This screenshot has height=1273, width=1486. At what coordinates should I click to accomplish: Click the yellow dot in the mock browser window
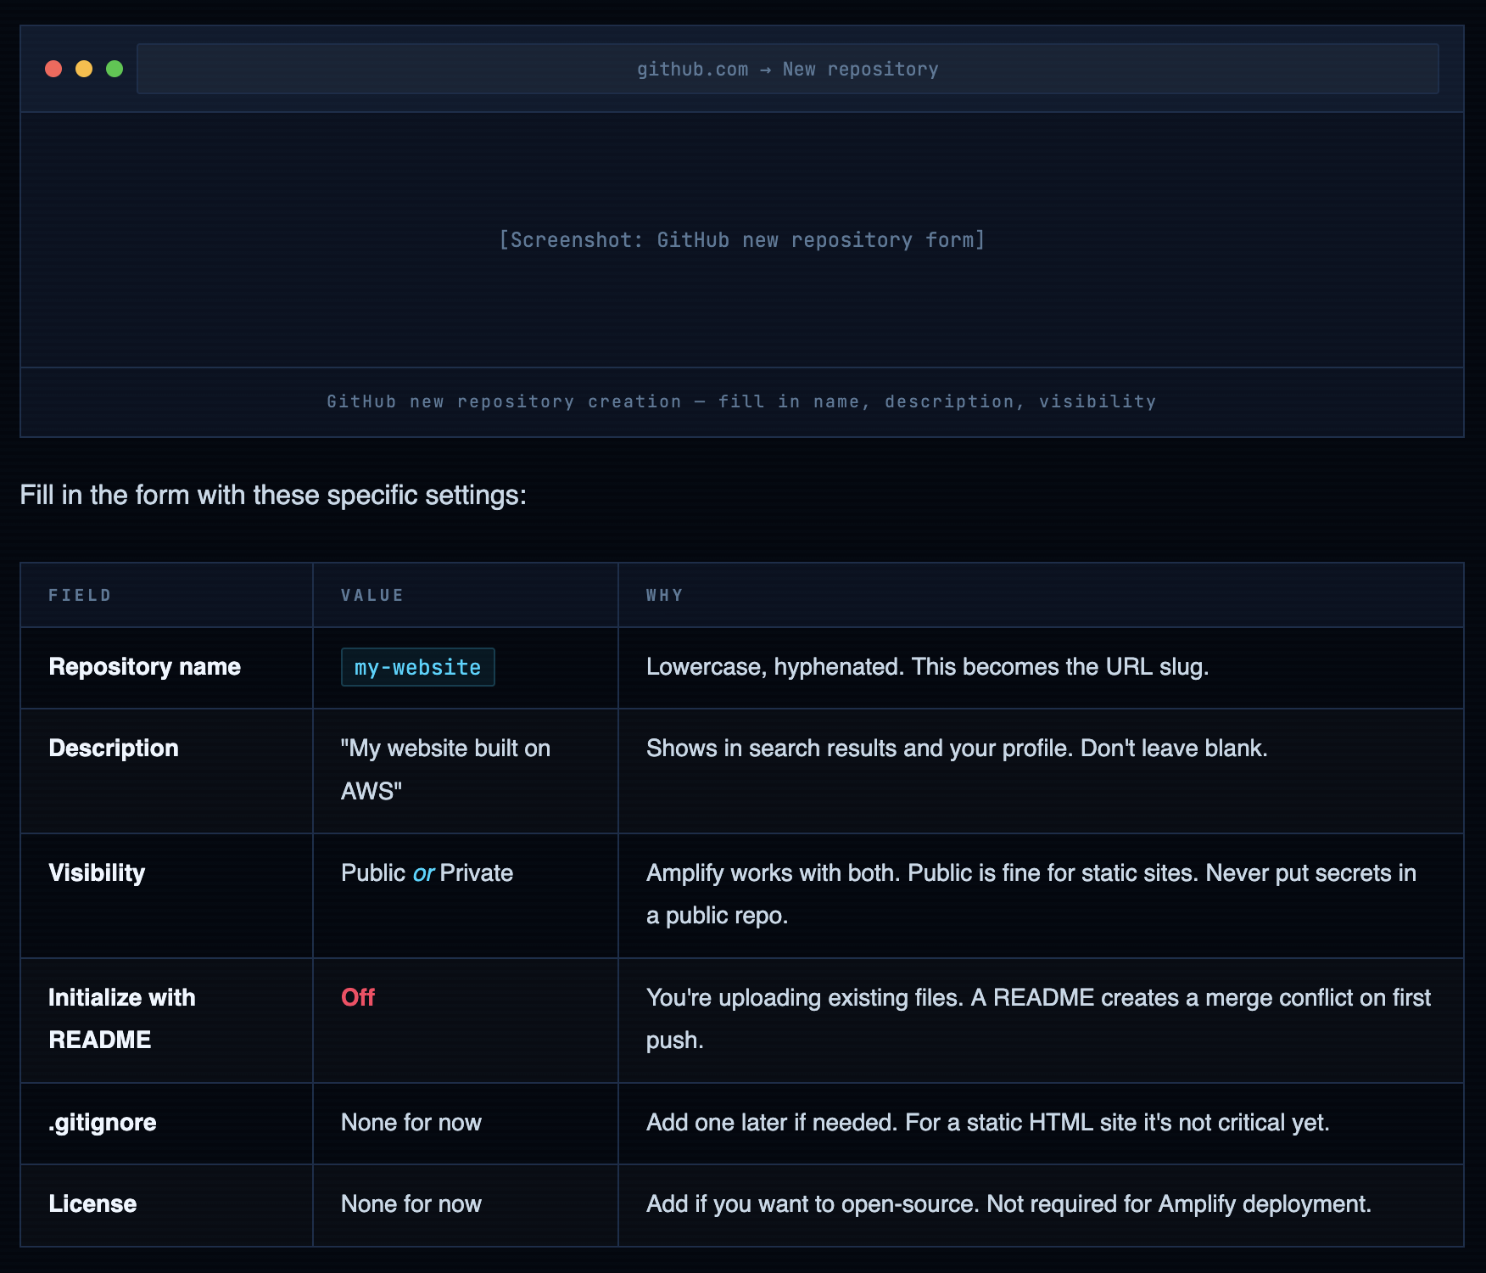pos(84,69)
